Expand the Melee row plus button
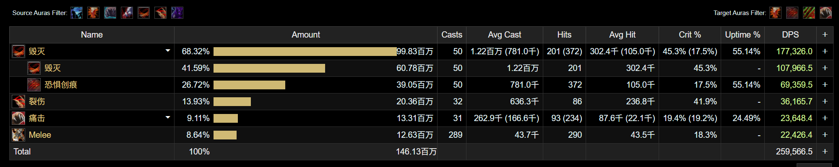The image size is (839, 167). (x=825, y=135)
